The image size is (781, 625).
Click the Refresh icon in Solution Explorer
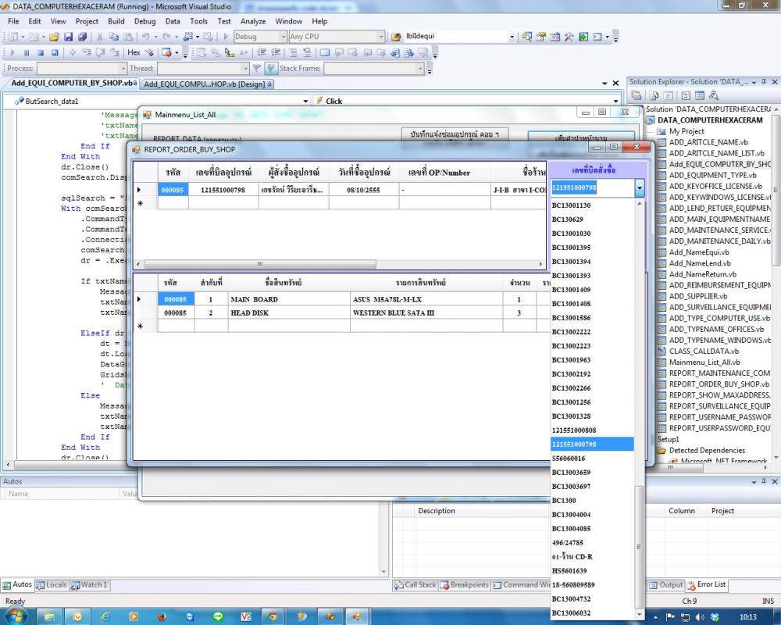(668, 95)
